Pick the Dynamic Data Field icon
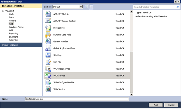The width and height of the screenshot is (182, 109). click(x=48, y=35)
